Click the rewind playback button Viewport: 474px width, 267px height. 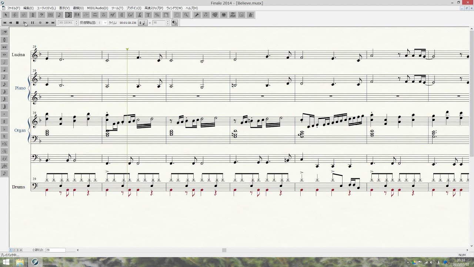coord(10,23)
